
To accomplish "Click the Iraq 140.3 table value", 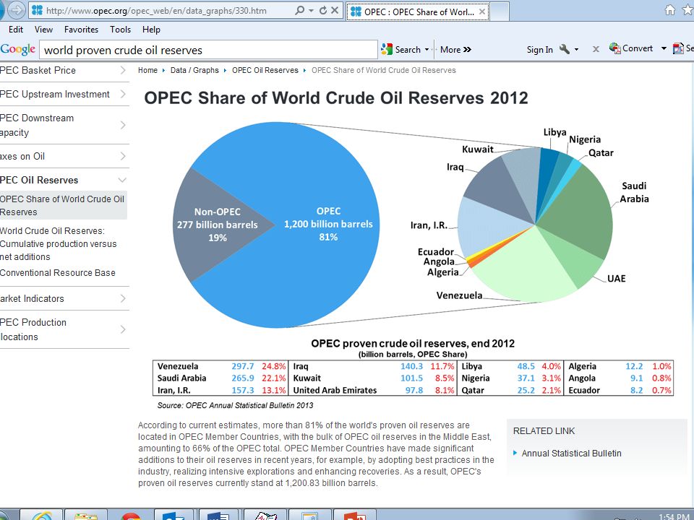I will 411,366.
